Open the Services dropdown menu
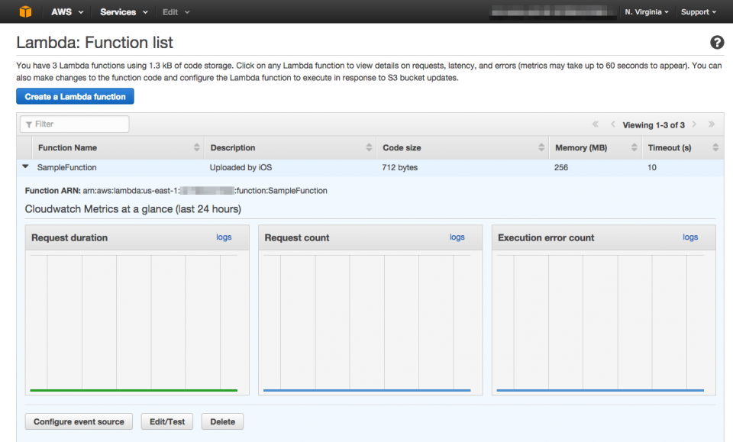Image resolution: width=733 pixels, height=442 pixels. pyautogui.click(x=124, y=12)
